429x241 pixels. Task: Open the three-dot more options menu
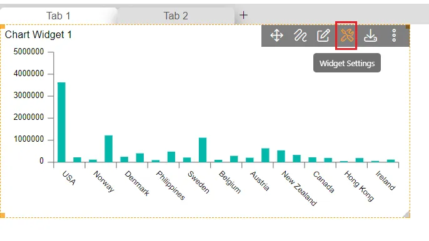pyautogui.click(x=394, y=36)
